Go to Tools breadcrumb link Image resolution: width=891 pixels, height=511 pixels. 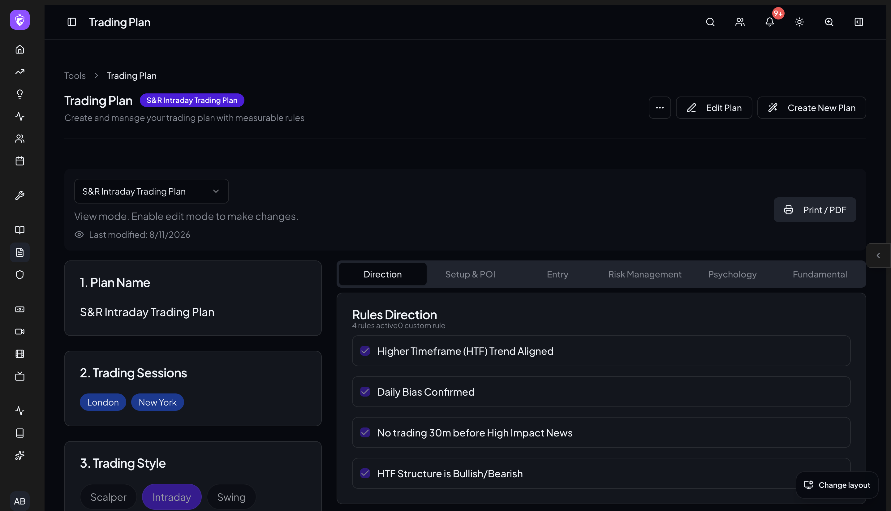click(x=75, y=76)
